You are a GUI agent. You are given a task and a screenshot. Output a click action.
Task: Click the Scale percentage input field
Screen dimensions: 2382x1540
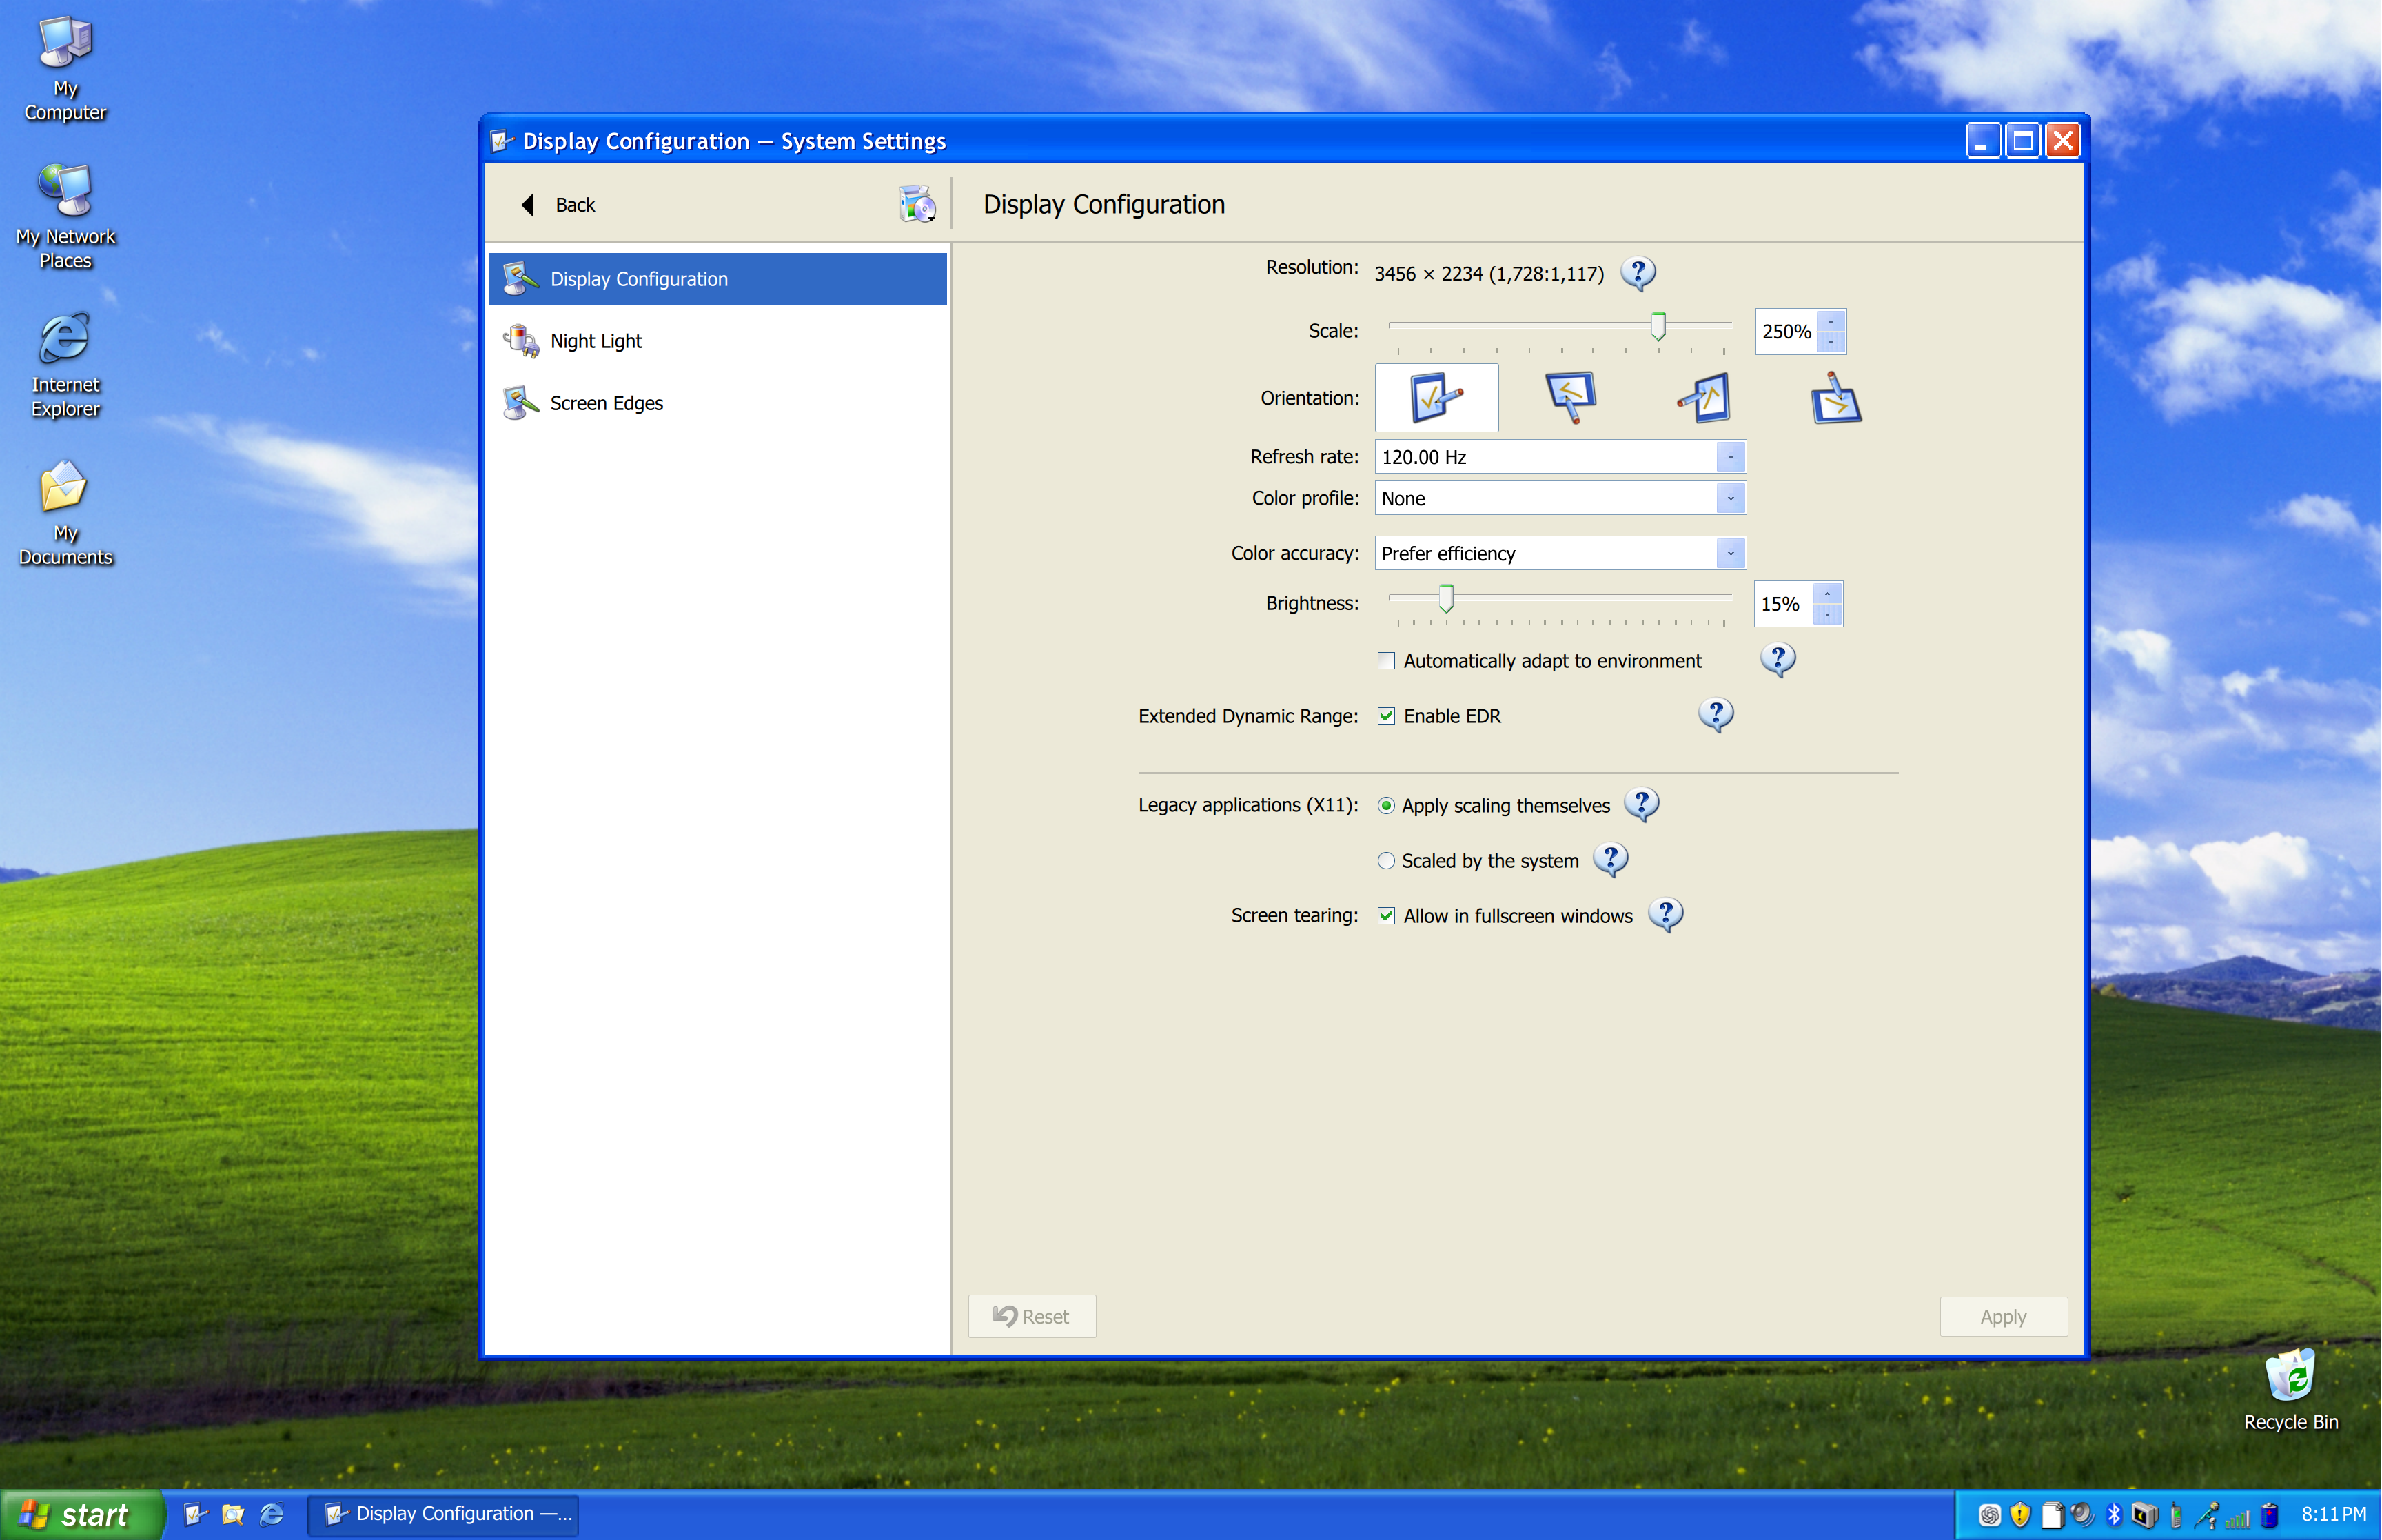[x=1787, y=331]
